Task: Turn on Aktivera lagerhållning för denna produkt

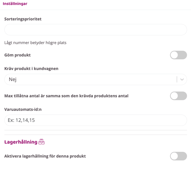Action: [178, 156]
